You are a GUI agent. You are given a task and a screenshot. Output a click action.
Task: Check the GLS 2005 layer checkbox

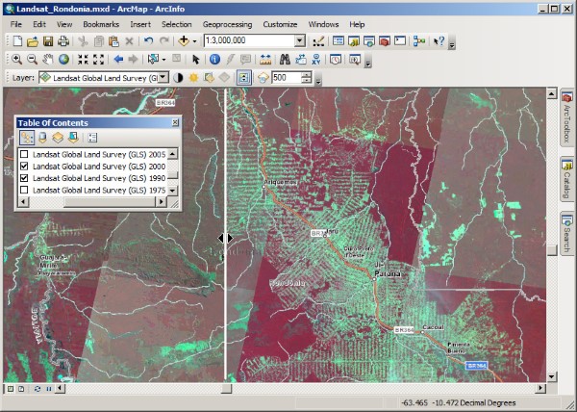tap(24, 154)
